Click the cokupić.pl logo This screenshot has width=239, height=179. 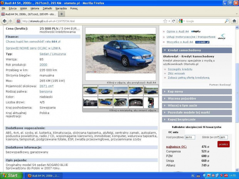(196, 31)
